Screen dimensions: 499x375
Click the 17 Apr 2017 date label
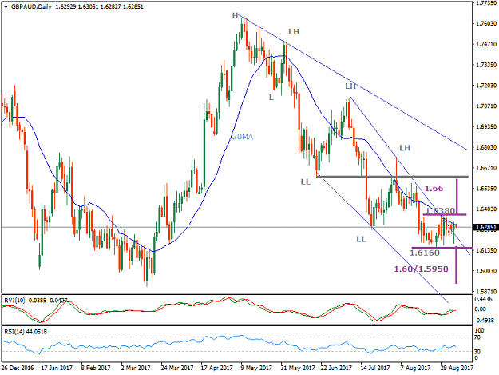point(216,368)
